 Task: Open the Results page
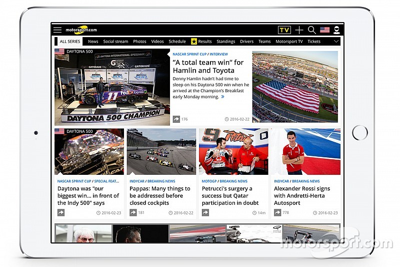pos(205,42)
